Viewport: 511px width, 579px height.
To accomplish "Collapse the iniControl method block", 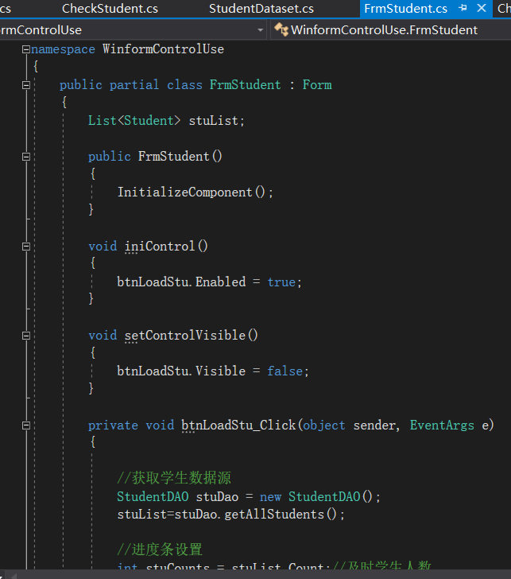I will point(25,247).
